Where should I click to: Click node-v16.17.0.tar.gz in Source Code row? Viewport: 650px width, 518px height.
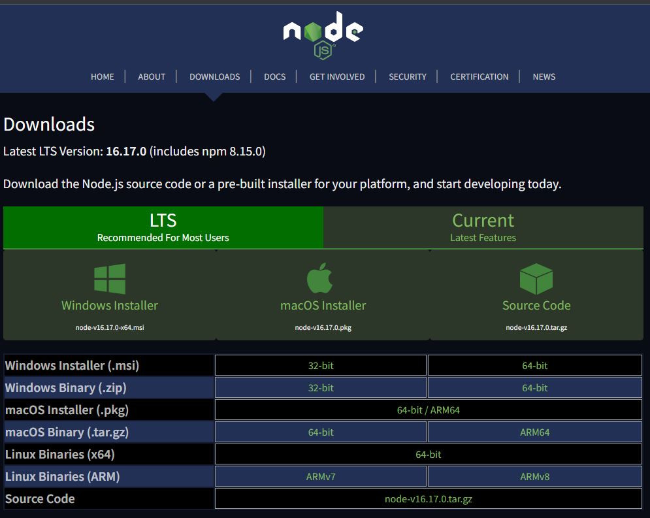[429, 499]
